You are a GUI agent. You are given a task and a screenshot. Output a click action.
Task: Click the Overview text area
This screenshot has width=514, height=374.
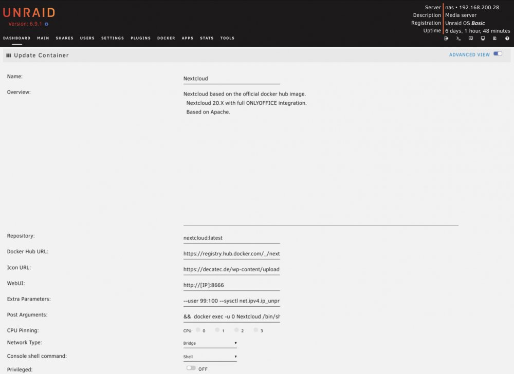click(321, 158)
